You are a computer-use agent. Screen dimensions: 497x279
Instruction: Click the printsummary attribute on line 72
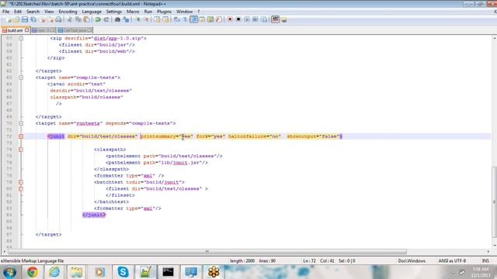(x=158, y=136)
